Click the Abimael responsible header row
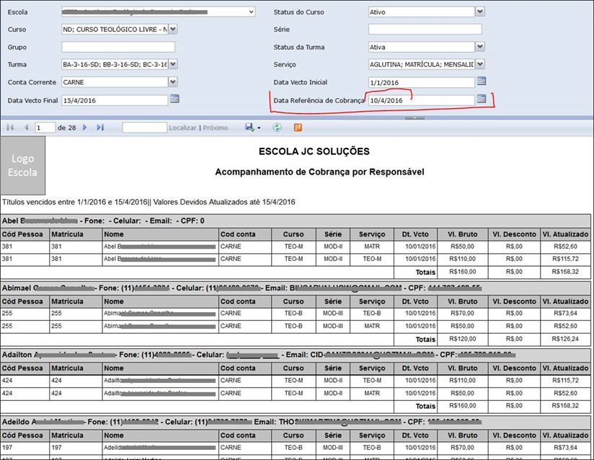The width and height of the screenshot is (594, 460). [296, 288]
